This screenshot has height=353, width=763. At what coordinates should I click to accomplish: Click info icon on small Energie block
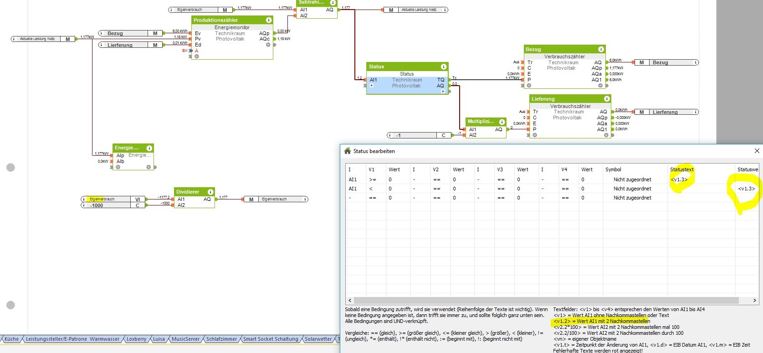click(149, 148)
